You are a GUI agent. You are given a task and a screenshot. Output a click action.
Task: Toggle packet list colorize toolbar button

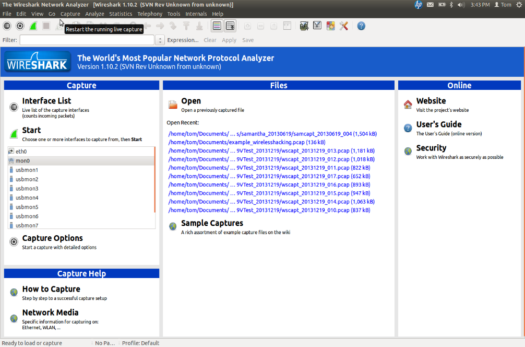[217, 26]
